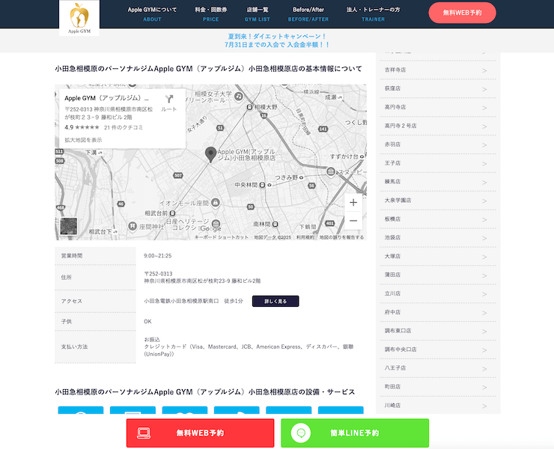Viewport: 554px width, 449px height.
Task: Open the 店舗一覧 GYM LIST menu
Action: point(258,14)
